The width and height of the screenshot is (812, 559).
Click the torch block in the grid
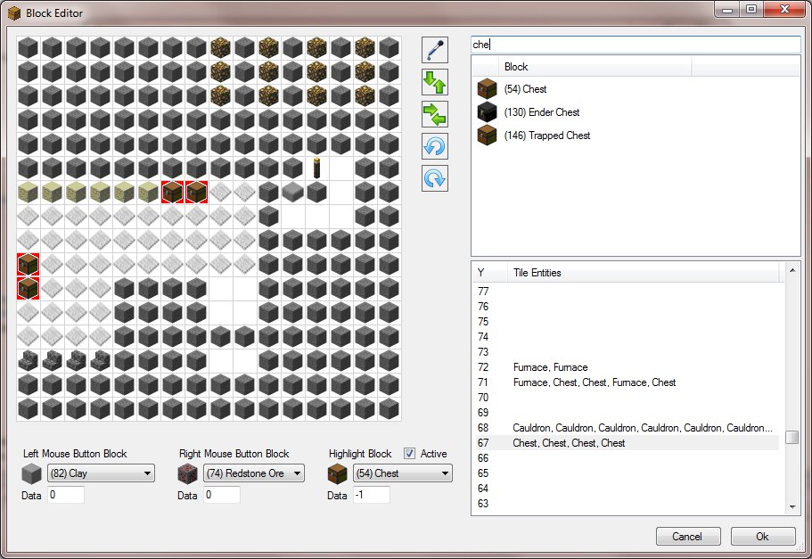(x=316, y=169)
